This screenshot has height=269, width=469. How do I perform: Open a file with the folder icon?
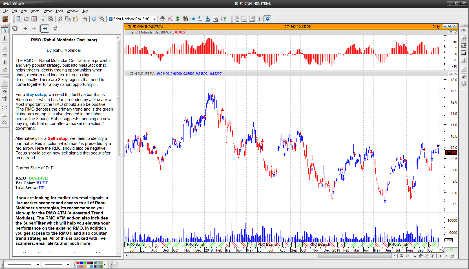pyautogui.click(x=26, y=19)
